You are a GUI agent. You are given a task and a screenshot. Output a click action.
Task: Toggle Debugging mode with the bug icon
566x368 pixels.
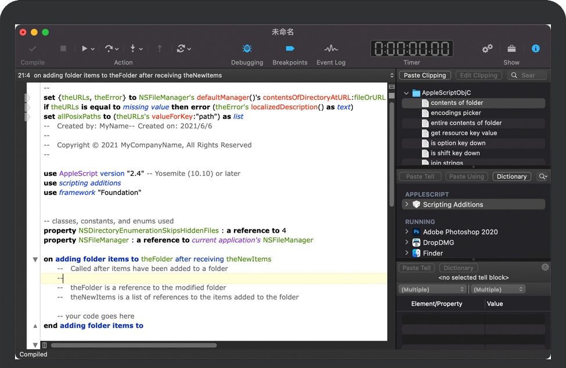[x=247, y=49]
